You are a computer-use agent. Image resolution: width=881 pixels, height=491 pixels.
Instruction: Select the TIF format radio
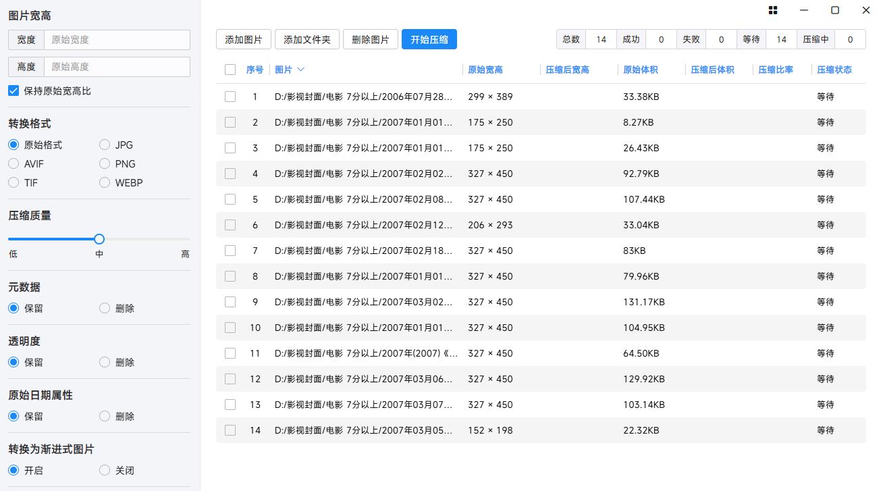tap(14, 182)
